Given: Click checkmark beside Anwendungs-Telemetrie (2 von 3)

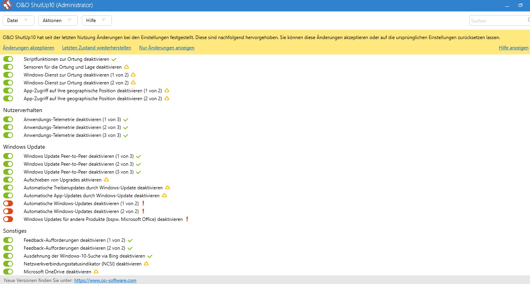Looking at the screenshot, I should pos(126,127).
